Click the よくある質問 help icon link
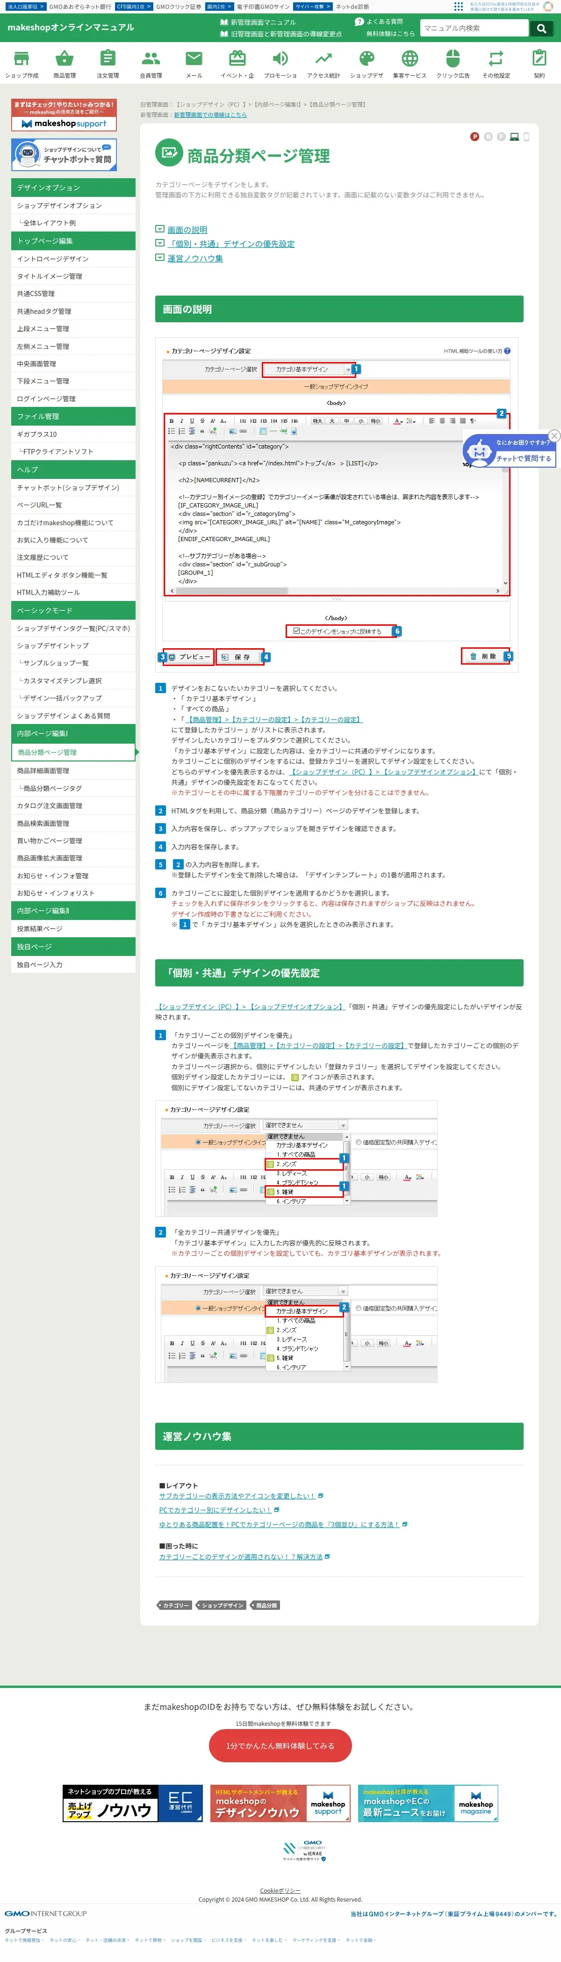 379,22
